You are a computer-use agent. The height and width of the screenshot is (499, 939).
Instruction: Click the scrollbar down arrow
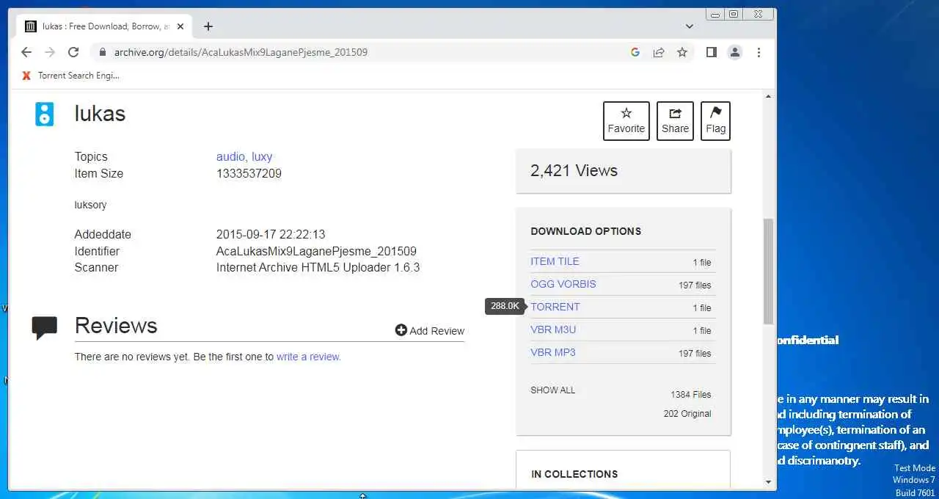[769, 482]
